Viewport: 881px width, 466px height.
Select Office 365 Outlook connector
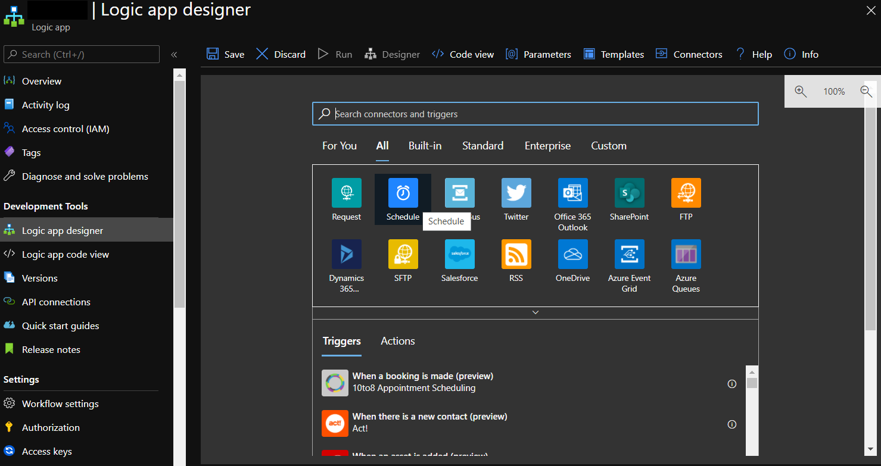[x=573, y=193]
